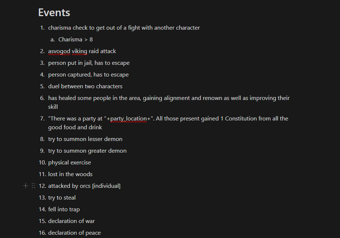Click the 'lost in the woods' item
Screen dimensions: 340x238
pos(70,174)
